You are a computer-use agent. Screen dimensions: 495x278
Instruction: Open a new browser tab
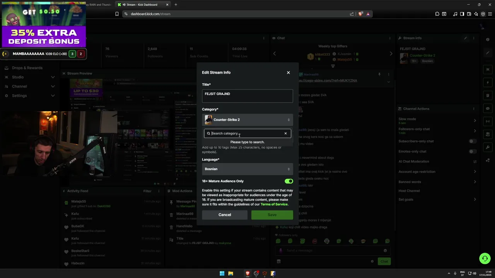tap(176, 5)
